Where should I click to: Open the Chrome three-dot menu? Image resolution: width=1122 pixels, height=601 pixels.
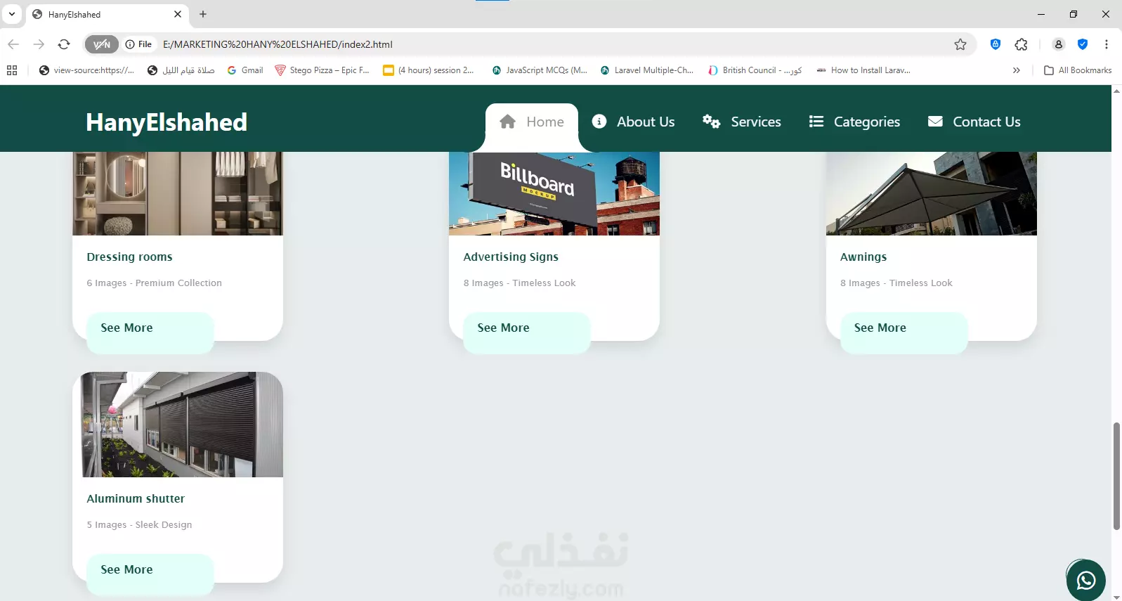pos(1107,44)
